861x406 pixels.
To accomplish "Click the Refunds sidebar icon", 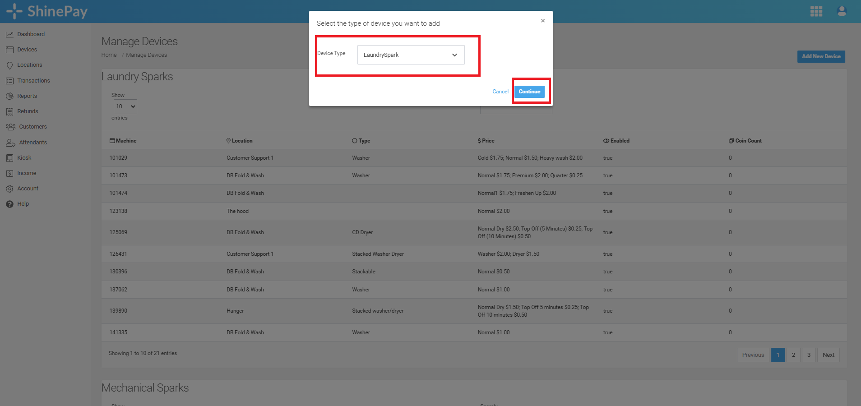I will click(9, 111).
